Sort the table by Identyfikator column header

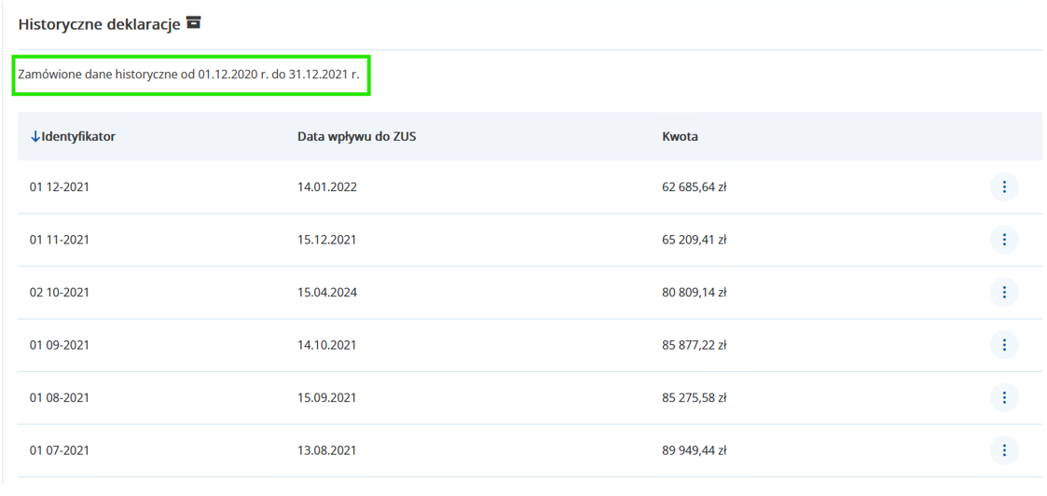[78, 137]
